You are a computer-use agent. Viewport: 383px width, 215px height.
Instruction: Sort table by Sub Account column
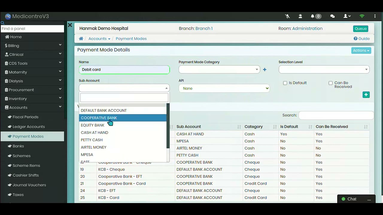(x=209, y=127)
